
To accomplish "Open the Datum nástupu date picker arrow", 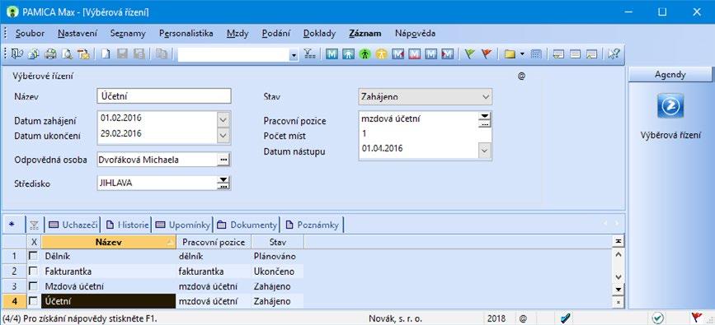I will (485, 151).
